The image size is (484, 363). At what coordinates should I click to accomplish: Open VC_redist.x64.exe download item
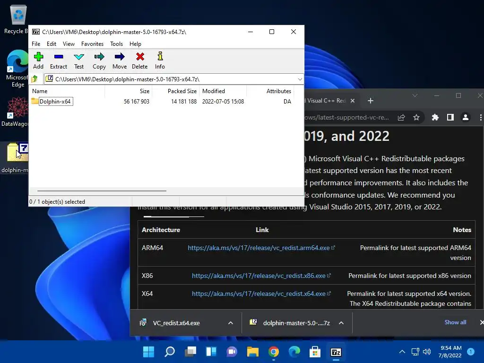176,323
